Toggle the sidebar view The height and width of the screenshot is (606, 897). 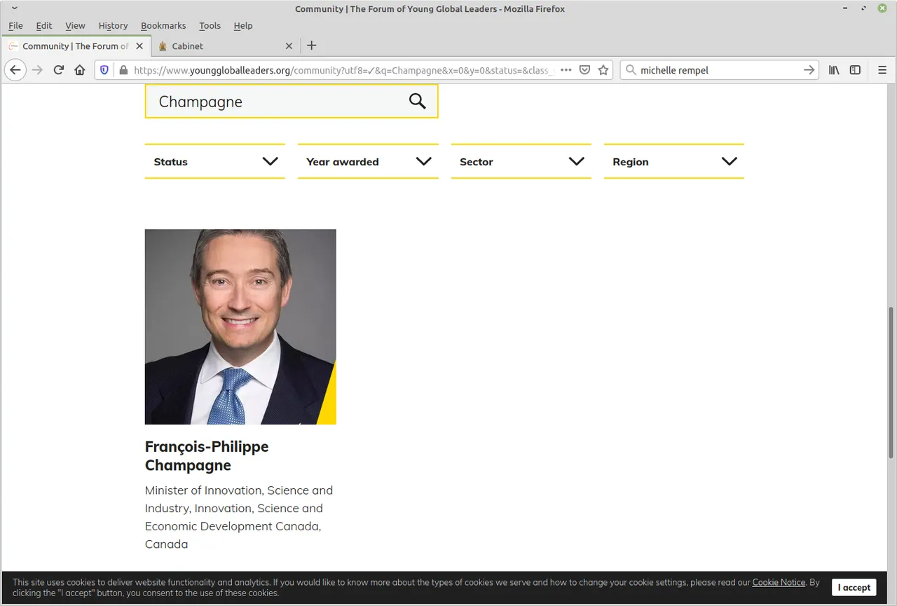click(855, 70)
